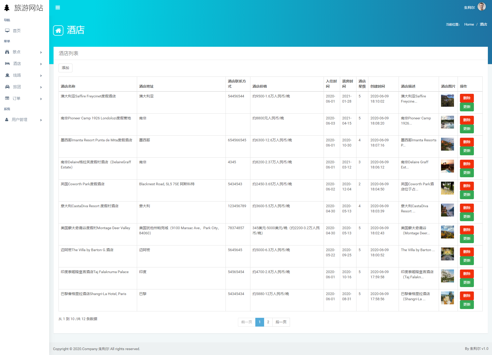Open the 南非Pioneer Camp hotel thumbnail

[447, 122]
